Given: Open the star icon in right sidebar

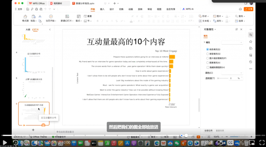Looking at the screenshot, I should [x=251, y=41].
